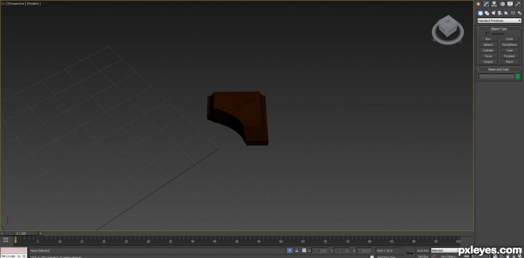Screen dimensions: 524x258
Task: Click the object name input field
Action: (496, 76)
